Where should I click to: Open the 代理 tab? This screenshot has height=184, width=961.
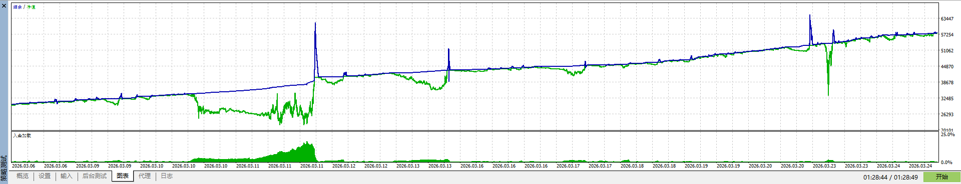pyautogui.click(x=145, y=176)
